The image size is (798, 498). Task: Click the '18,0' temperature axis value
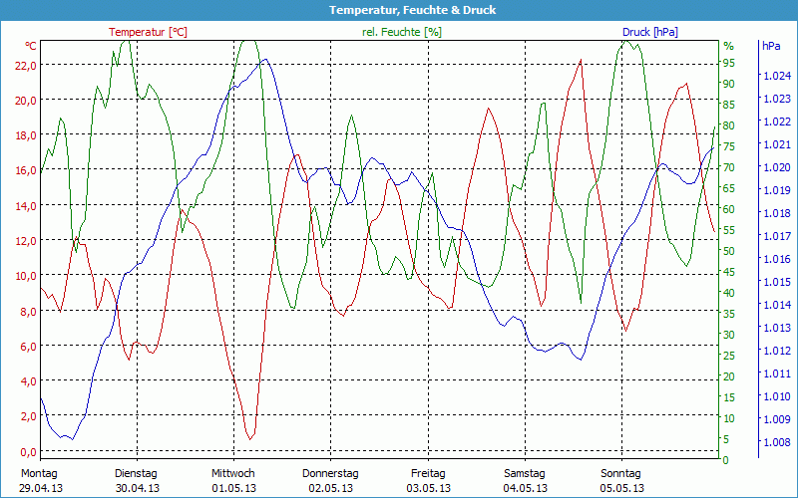[x=26, y=135]
